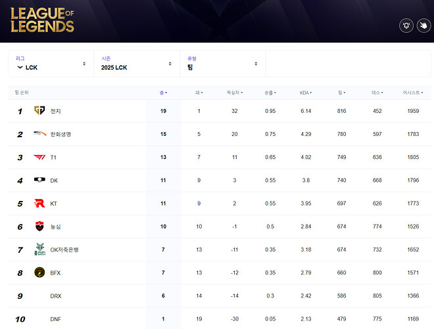Screen dimensions: 434x329
Task: Click the pointing hand icon button
Action: pos(423,26)
